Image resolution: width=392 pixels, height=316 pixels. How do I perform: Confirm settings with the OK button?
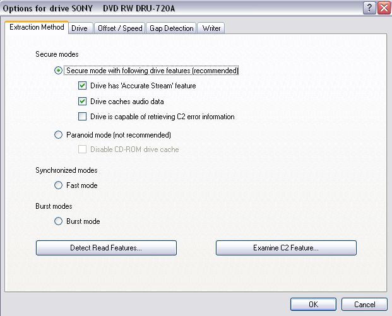tap(313, 304)
